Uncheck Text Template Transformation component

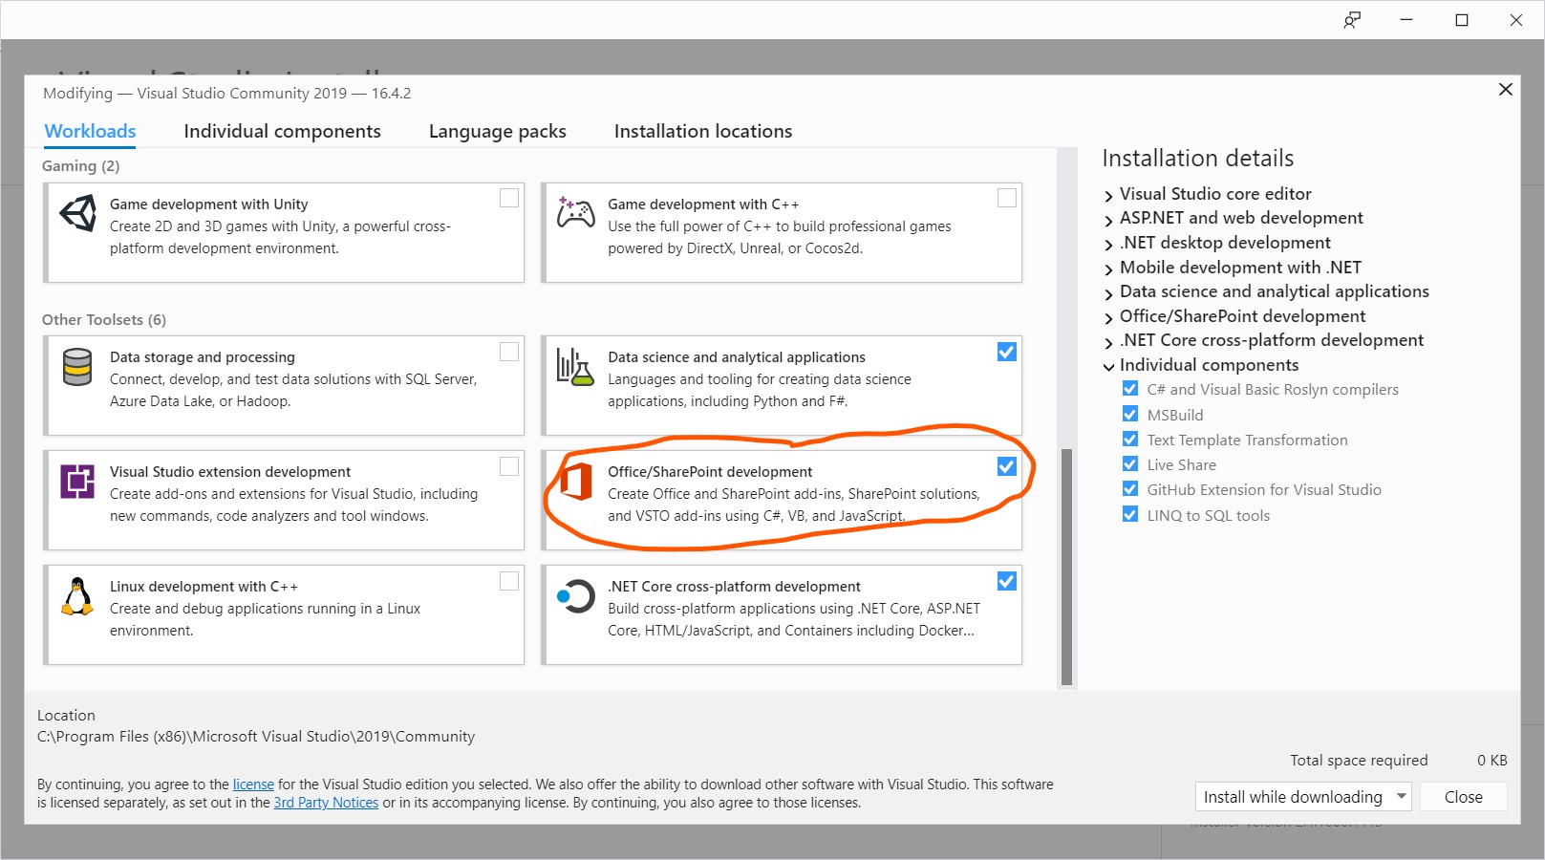[x=1130, y=439]
